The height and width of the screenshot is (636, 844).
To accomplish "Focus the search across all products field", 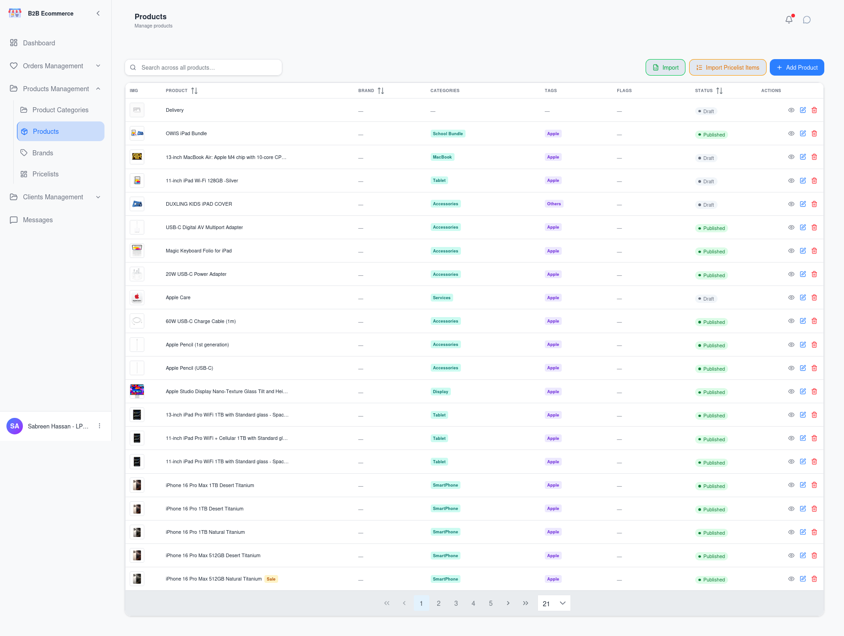I will click(x=203, y=67).
